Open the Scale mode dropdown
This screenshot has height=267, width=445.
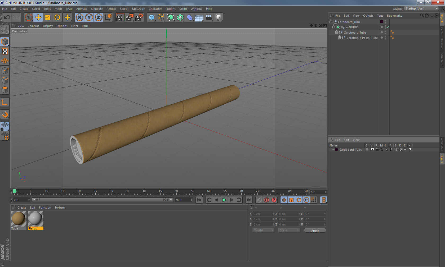coord(289,230)
